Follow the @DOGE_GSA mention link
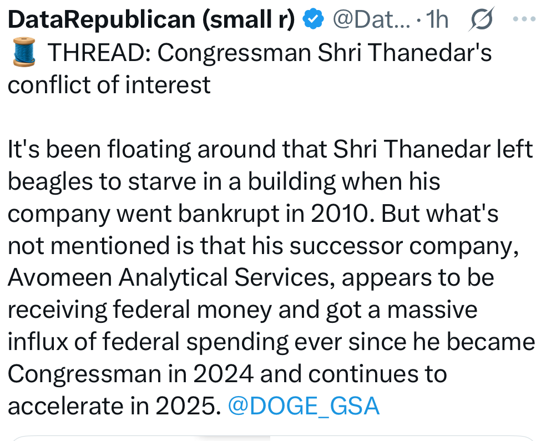Image resolution: width=546 pixels, height=441 pixels. pos(304,407)
